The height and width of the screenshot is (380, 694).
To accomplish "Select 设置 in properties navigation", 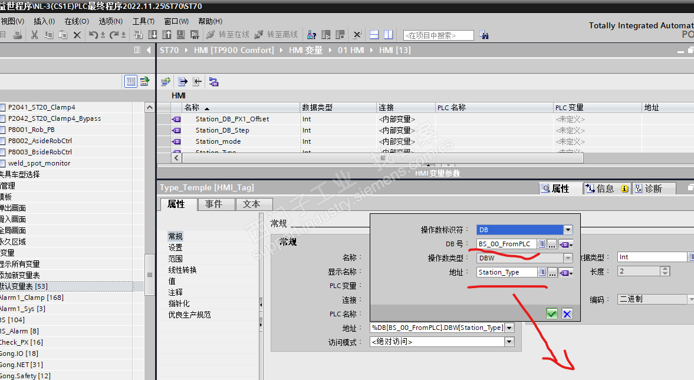I will [175, 247].
